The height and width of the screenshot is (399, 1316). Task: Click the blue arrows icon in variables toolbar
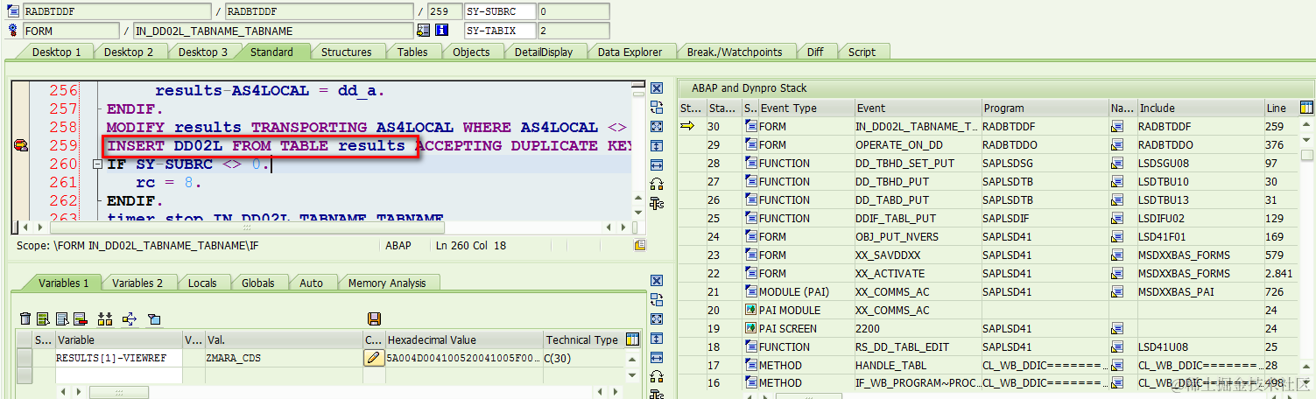130,318
